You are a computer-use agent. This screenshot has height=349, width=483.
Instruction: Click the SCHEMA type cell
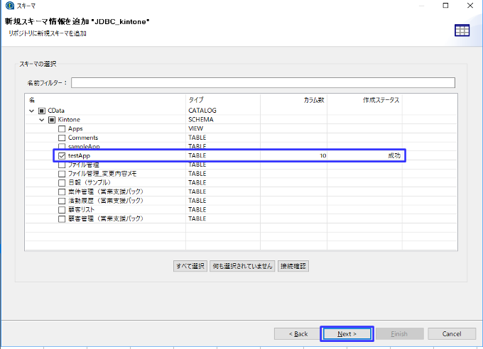[201, 120]
